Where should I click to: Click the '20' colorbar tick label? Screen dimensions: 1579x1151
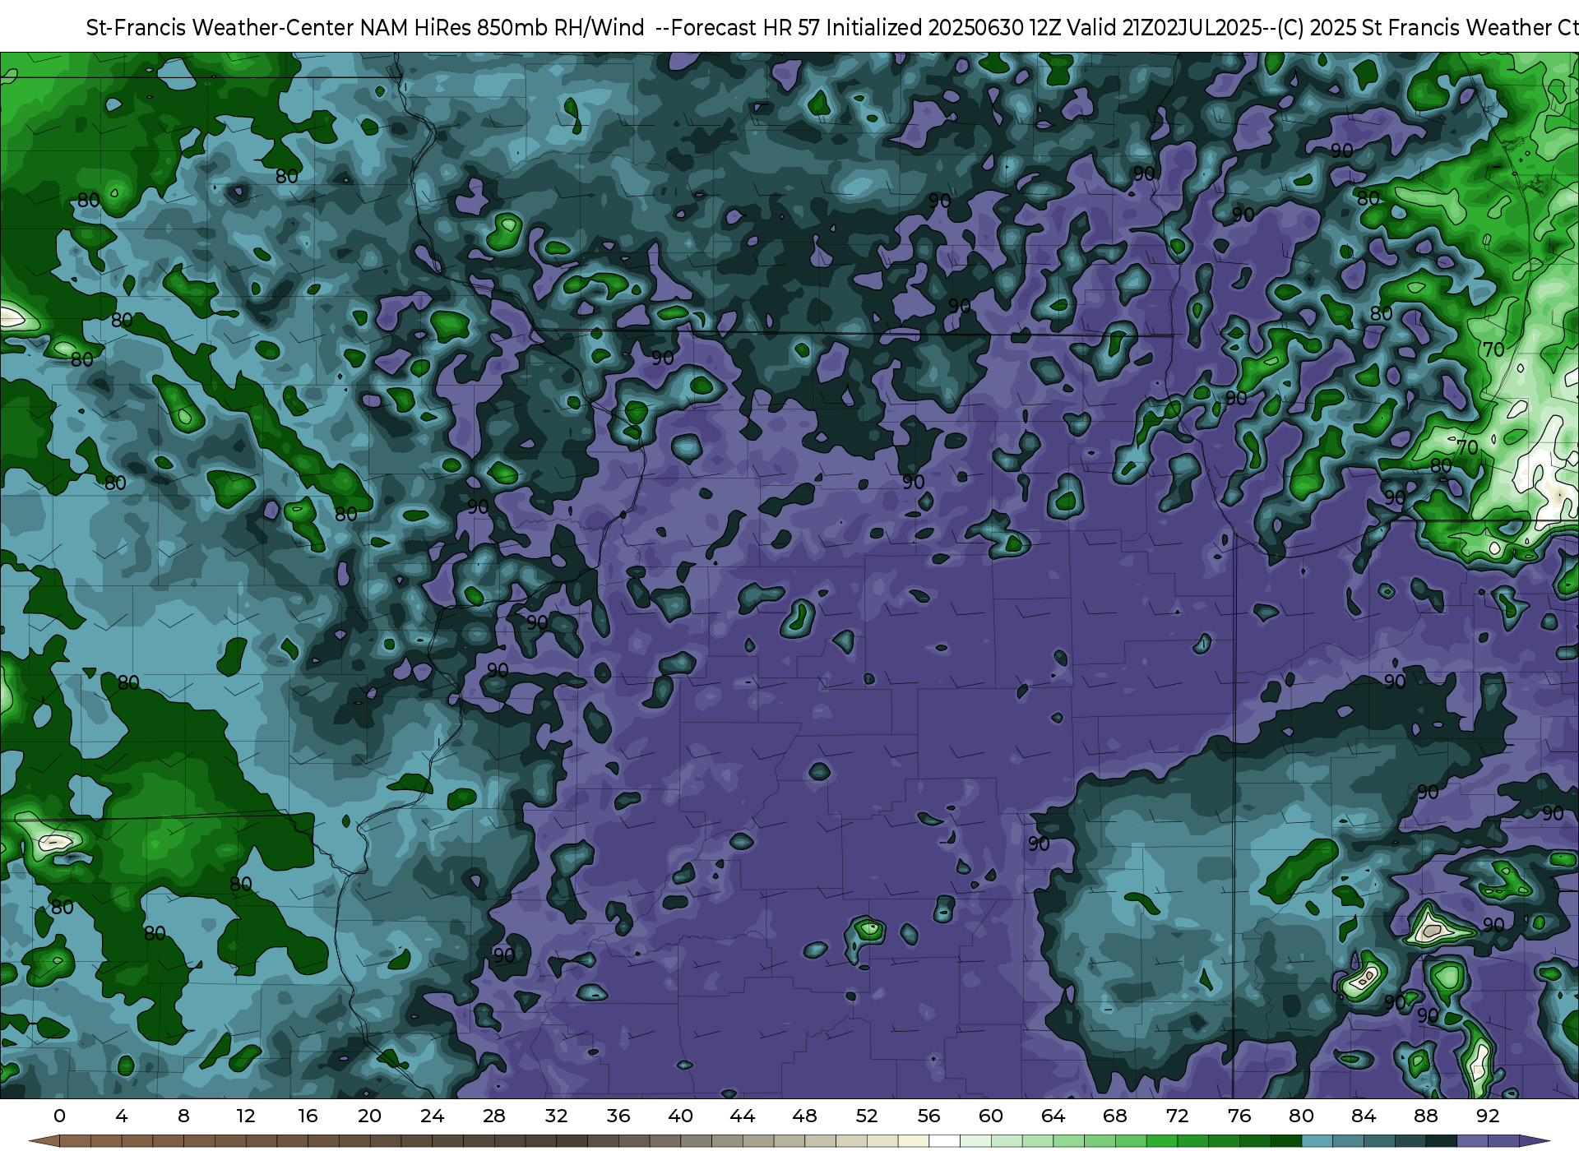(x=369, y=1116)
